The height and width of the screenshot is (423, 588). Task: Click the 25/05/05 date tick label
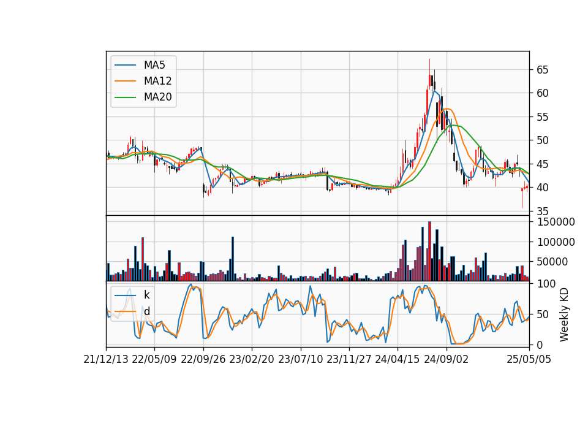[529, 360]
